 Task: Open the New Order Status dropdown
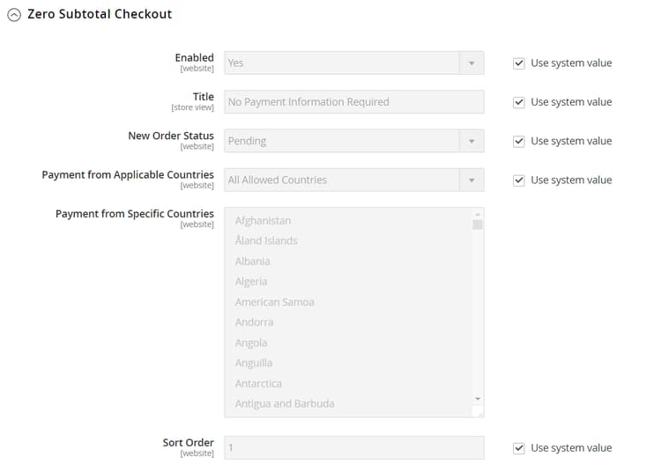(353, 141)
